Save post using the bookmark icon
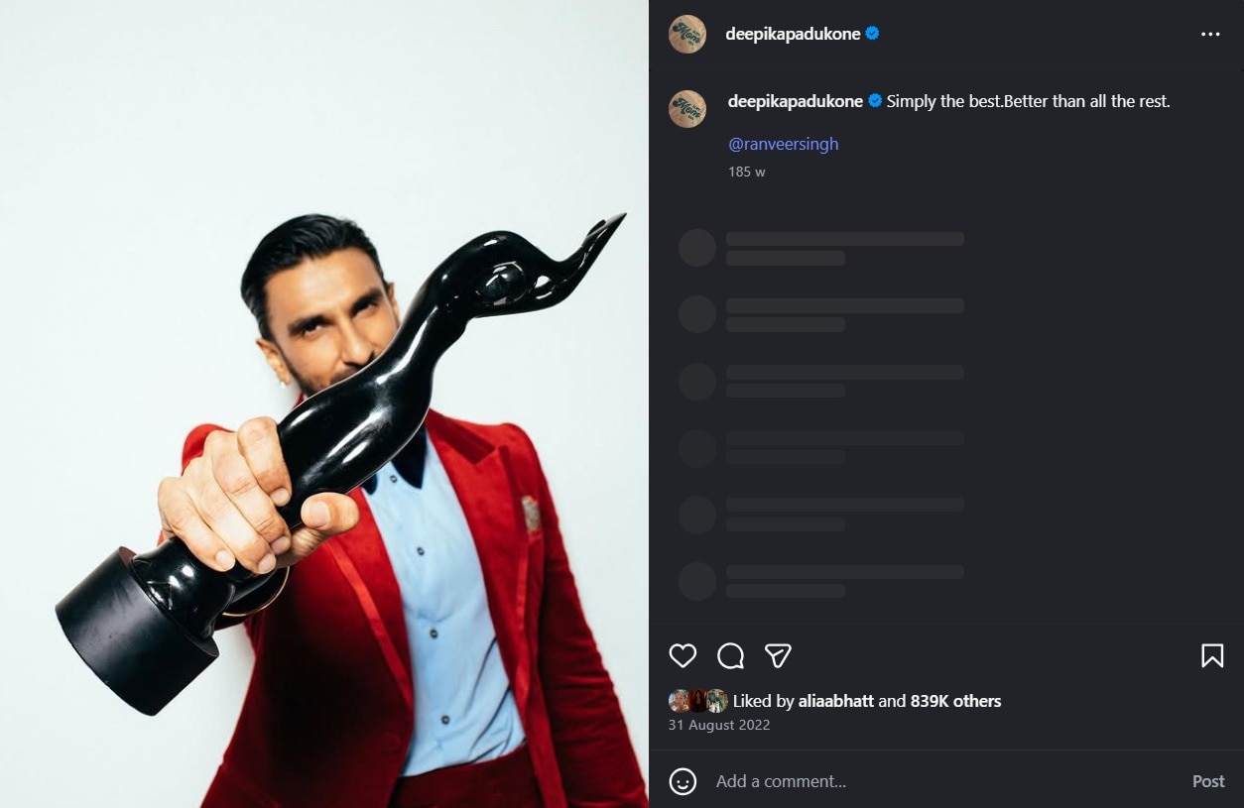 click(x=1211, y=655)
